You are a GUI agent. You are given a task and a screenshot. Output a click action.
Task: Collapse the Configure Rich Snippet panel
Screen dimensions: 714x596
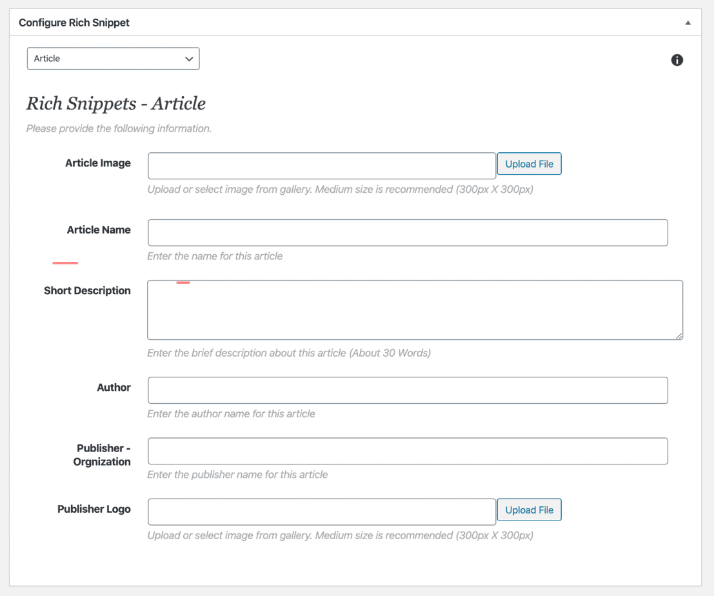(688, 22)
